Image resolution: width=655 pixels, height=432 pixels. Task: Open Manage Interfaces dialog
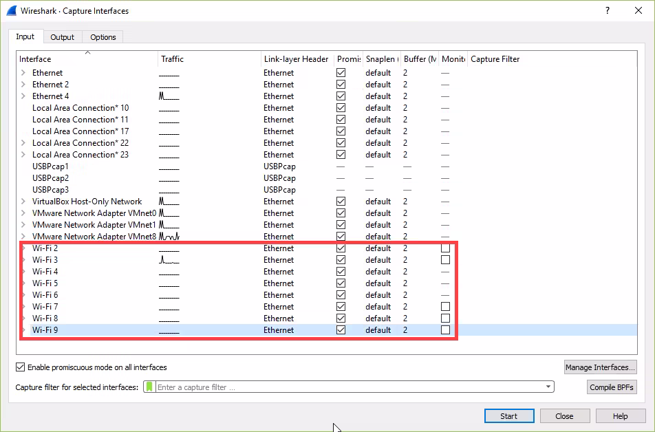(600, 367)
